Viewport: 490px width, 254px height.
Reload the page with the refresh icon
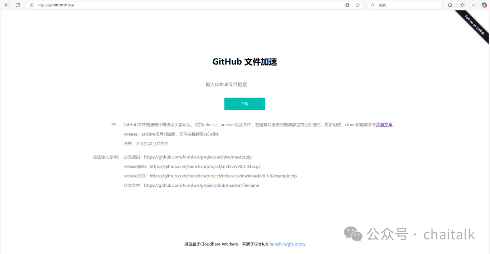pyautogui.click(x=18, y=5)
